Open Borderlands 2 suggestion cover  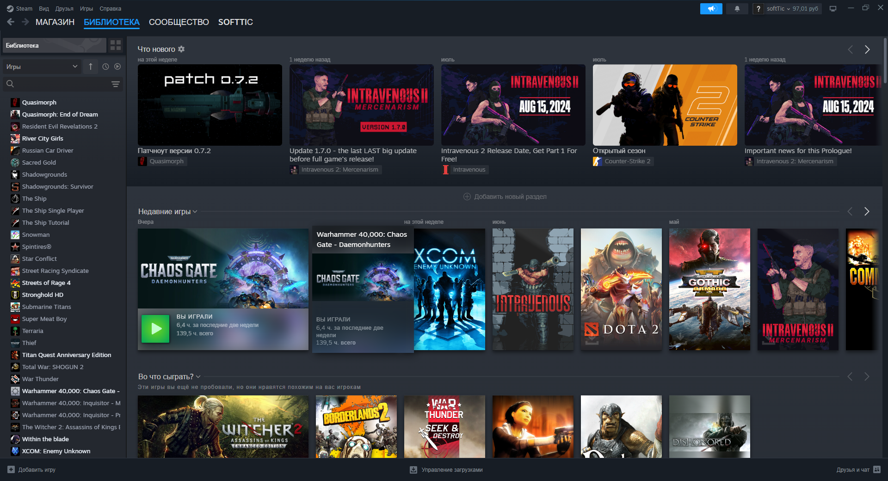click(356, 426)
